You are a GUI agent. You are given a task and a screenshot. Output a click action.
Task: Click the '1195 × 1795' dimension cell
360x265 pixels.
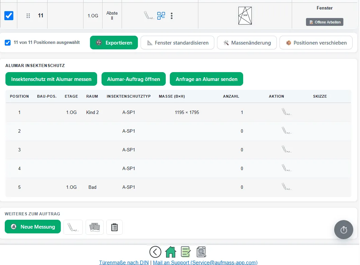pos(187,112)
